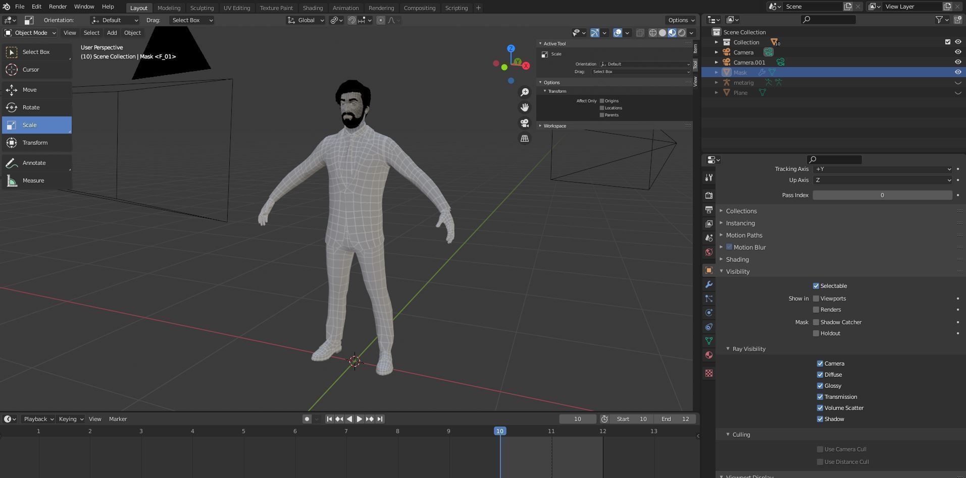Play the animation forward
966x478 pixels.
pyautogui.click(x=360, y=419)
